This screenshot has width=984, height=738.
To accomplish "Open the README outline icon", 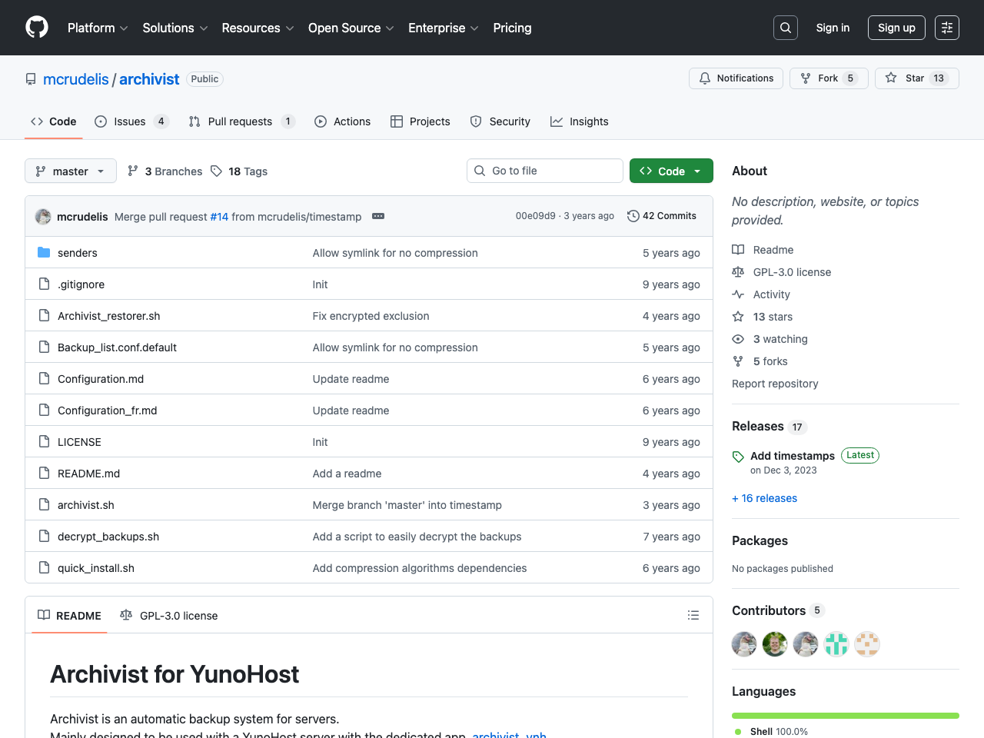I will [693, 615].
